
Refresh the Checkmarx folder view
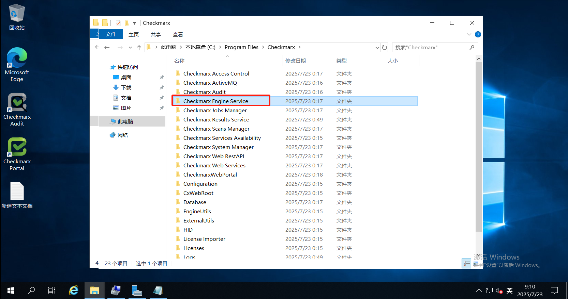[x=385, y=48]
